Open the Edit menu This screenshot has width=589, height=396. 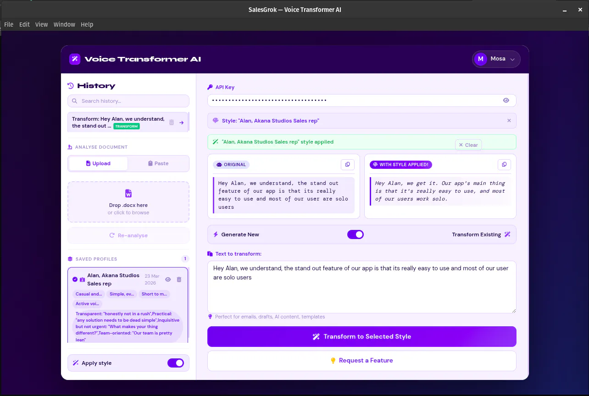(24, 24)
